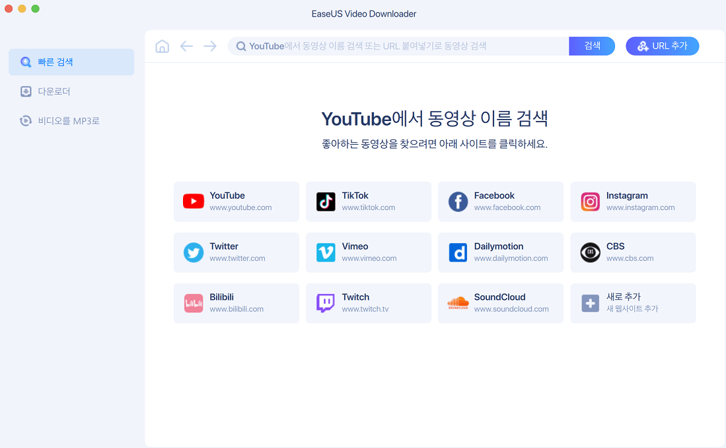Switch to 비디오를 MP3로 tab
726x448 pixels.
tap(71, 121)
